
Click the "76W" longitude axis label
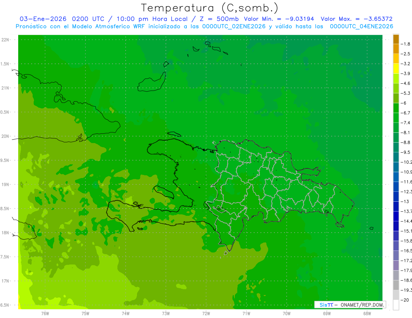[45, 314]
